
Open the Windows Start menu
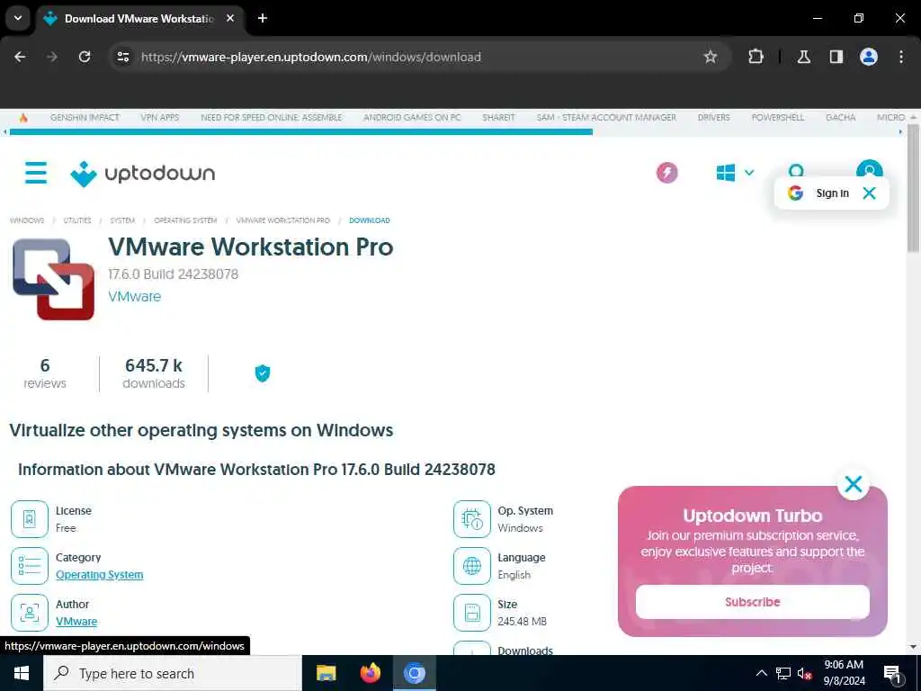click(22, 673)
